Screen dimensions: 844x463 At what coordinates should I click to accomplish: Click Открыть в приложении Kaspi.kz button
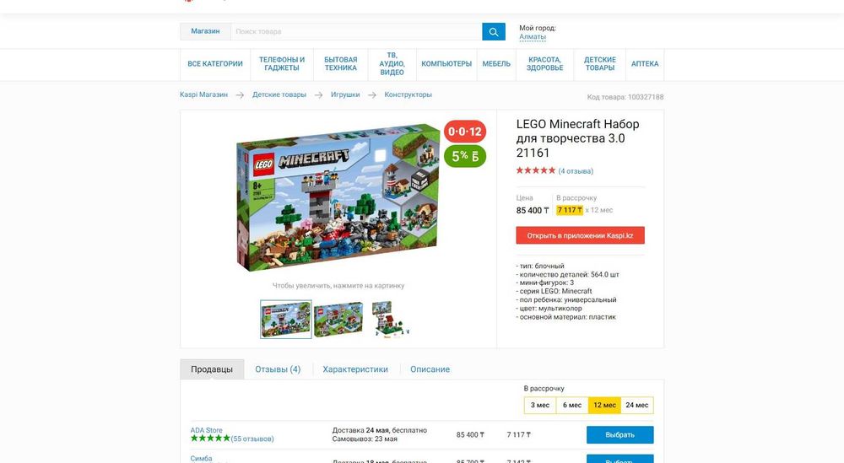pyautogui.click(x=581, y=235)
